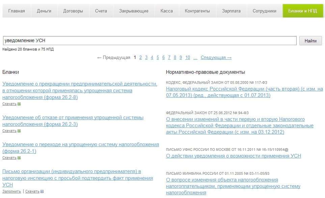Click the Word download icon for УСН letter
This screenshot has width=325, height=198.
pyautogui.click(x=42, y=191)
